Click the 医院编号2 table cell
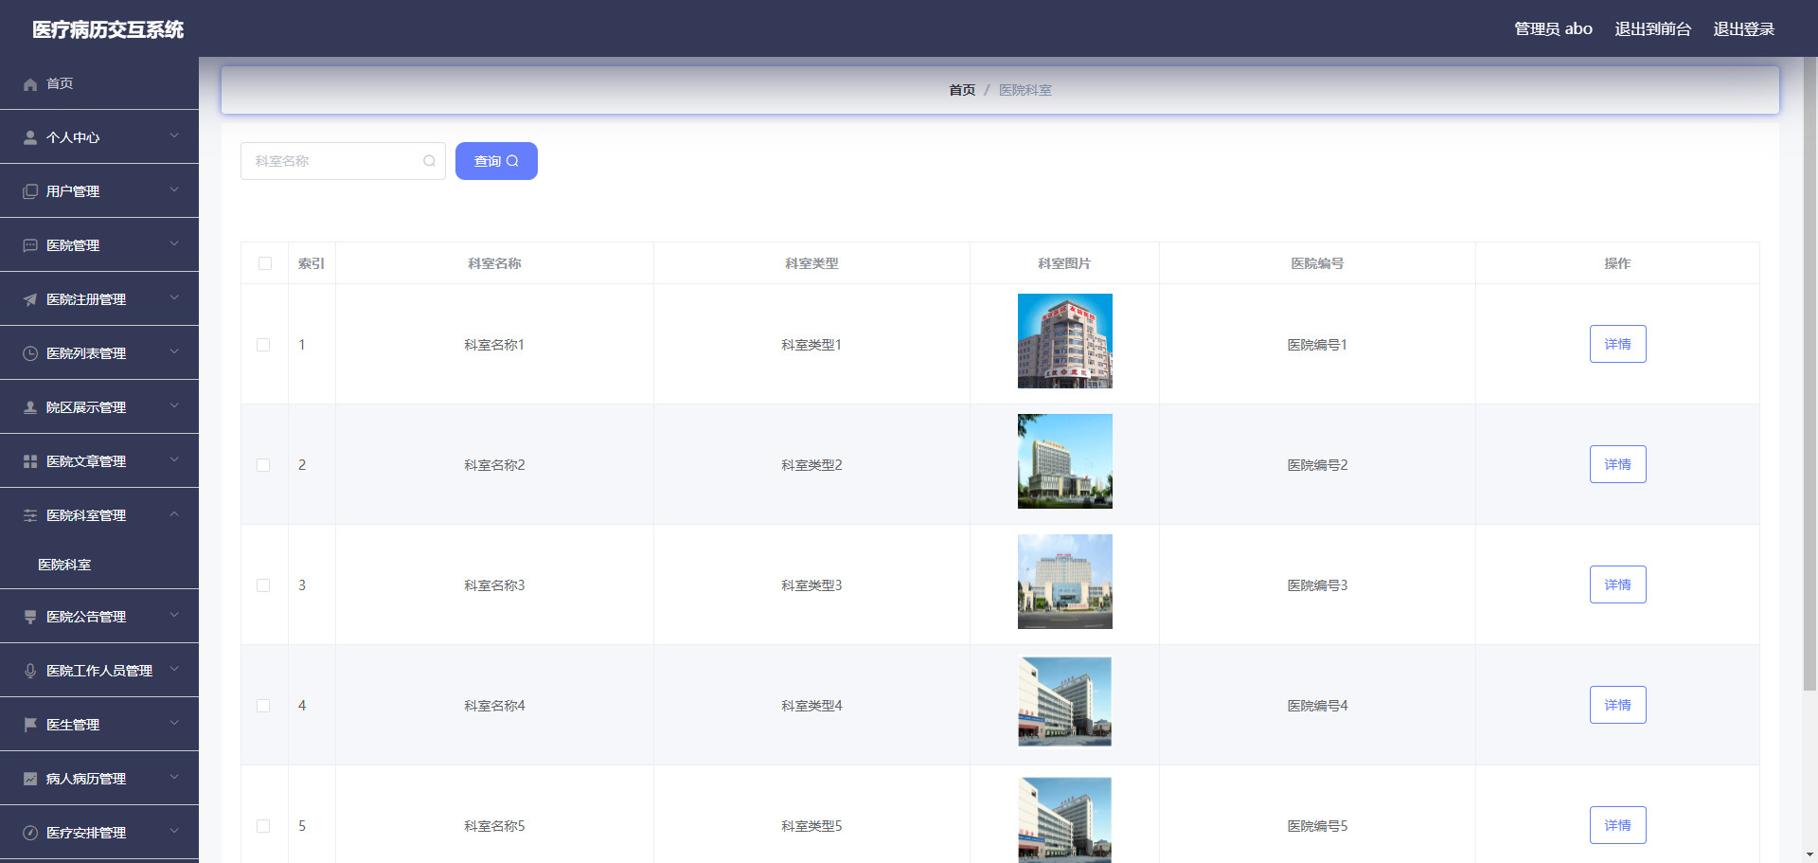 click(x=1317, y=465)
